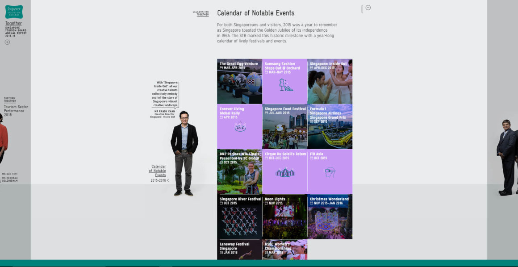Screen dimensions: 518x267
Task: Collapse the section using the minus circle icon
Action: pos(368,8)
